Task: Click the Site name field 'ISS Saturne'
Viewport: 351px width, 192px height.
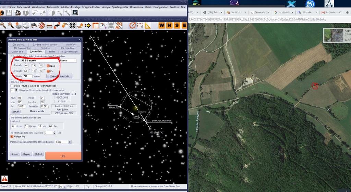Action: [x=40, y=61]
